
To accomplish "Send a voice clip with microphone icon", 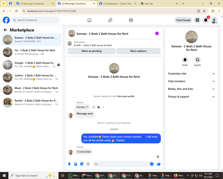I will coord(69,164).
